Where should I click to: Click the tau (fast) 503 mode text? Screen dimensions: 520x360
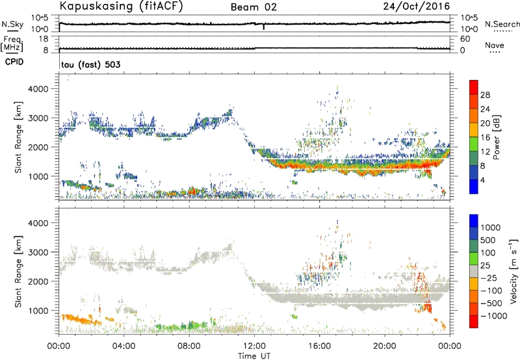click(x=91, y=64)
